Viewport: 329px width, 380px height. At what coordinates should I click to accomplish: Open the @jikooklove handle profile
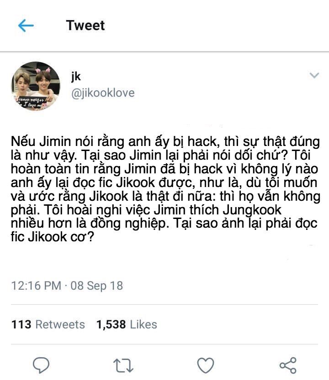click(103, 93)
